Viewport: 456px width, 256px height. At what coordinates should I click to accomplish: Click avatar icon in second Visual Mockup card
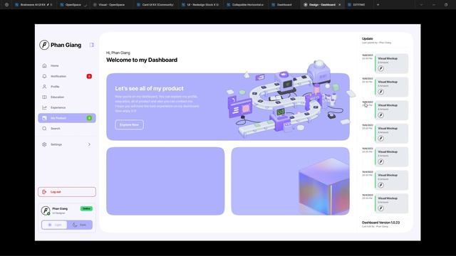(x=380, y=92)
